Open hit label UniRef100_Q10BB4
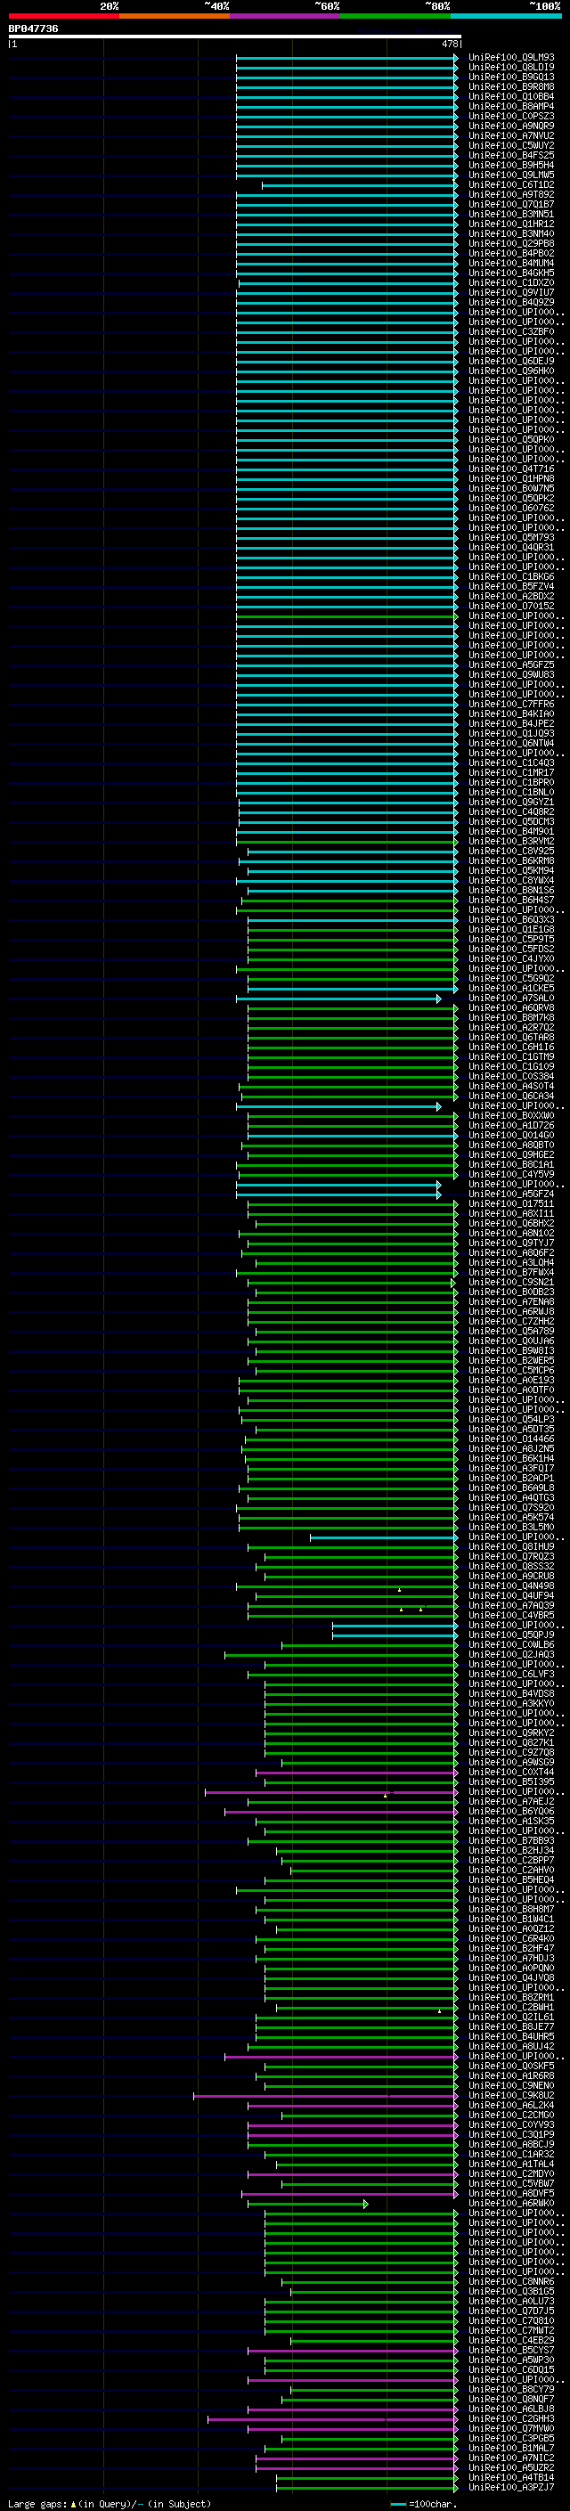 point(511,96)
